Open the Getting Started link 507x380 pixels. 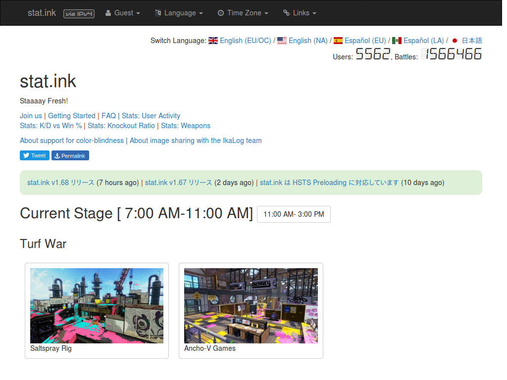point(72,116)
